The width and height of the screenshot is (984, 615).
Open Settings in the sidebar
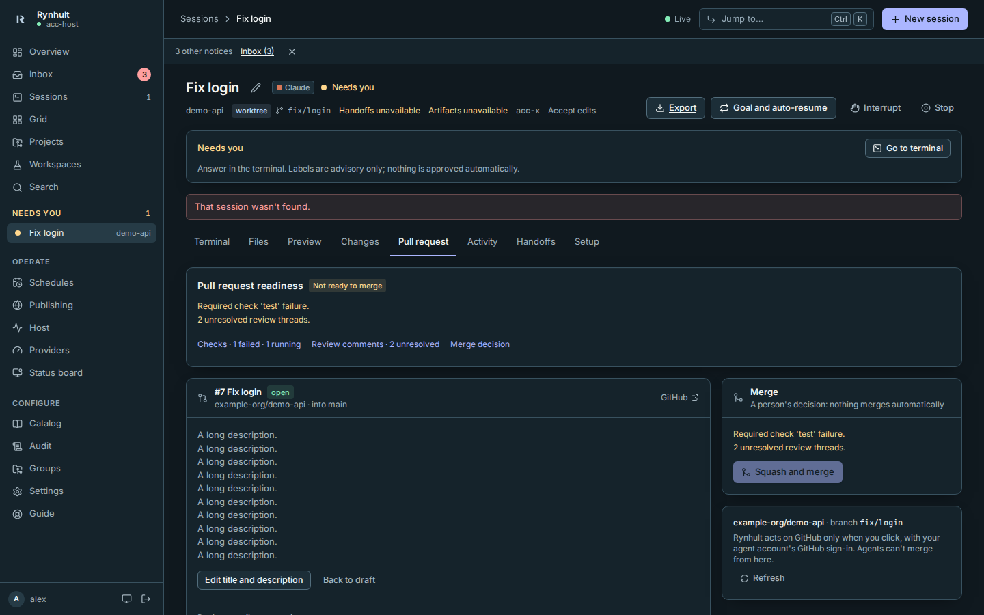click(82, 491)
